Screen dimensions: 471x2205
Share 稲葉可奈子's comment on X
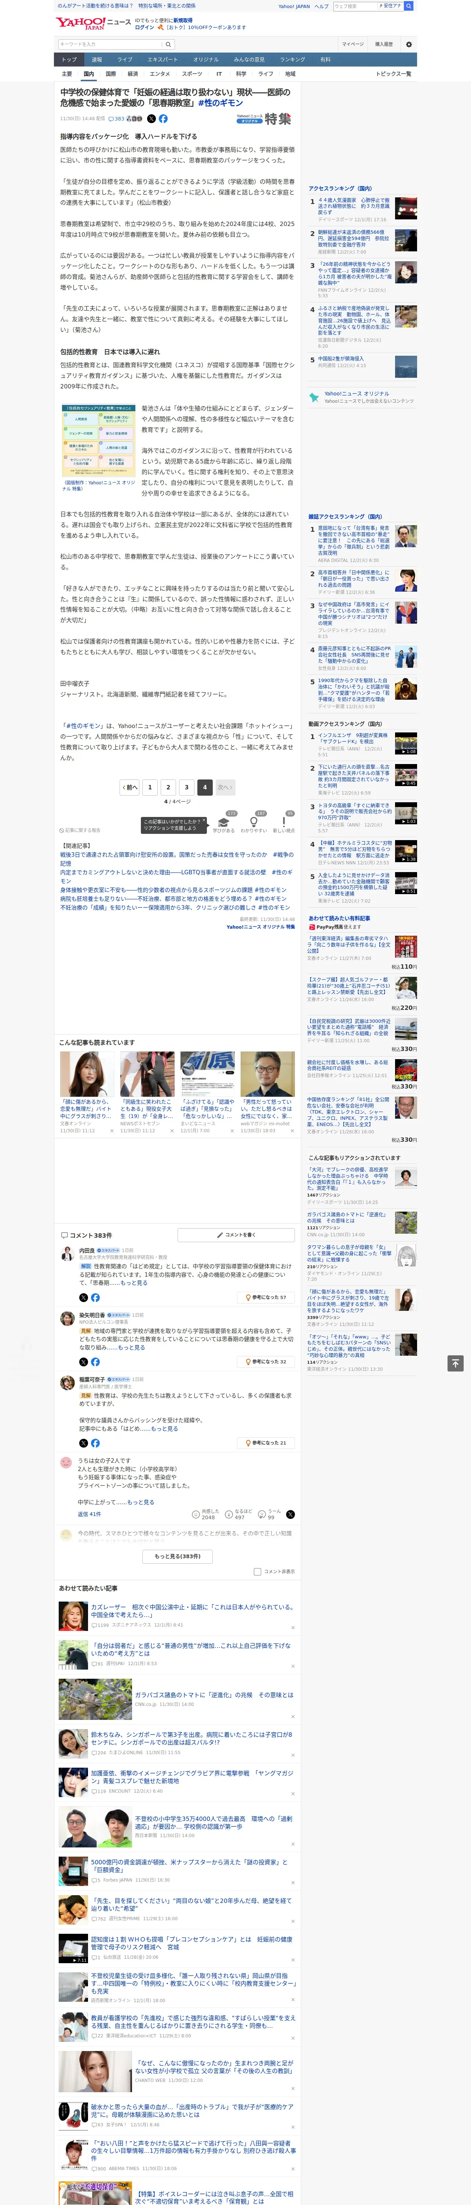pyautogui.click(x=84, y=1443)
